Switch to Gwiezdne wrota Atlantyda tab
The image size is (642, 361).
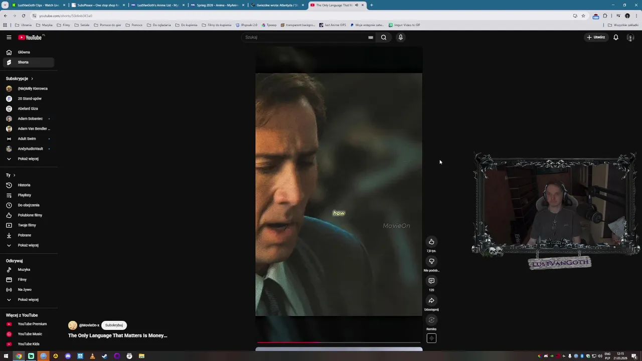click(x=277, y=5)
